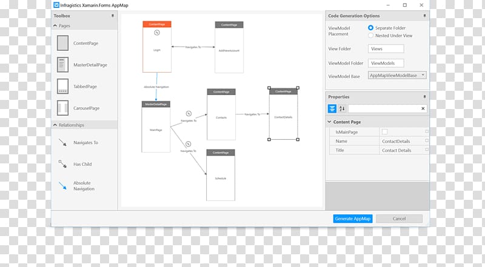Select the Separate Folder radio option
Screen dimensions: 485x267
pos(371,28)
